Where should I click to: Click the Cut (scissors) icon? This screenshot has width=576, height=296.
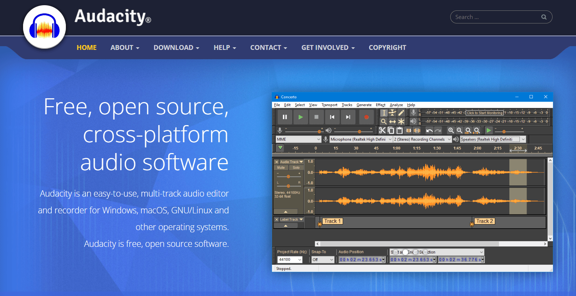pyautogui.click(x=382, y=130)
